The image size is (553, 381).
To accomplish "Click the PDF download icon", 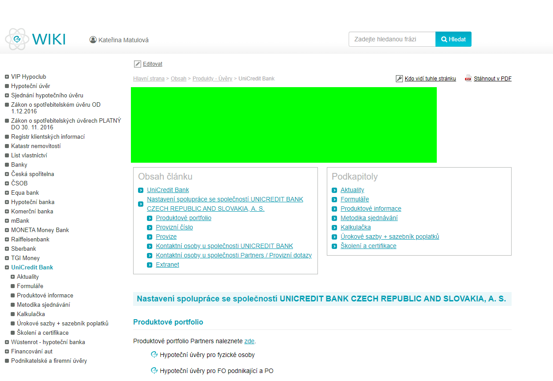I will coord(468,79).
